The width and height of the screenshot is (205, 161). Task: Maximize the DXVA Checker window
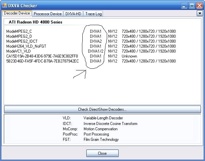[x=192, y=6]
